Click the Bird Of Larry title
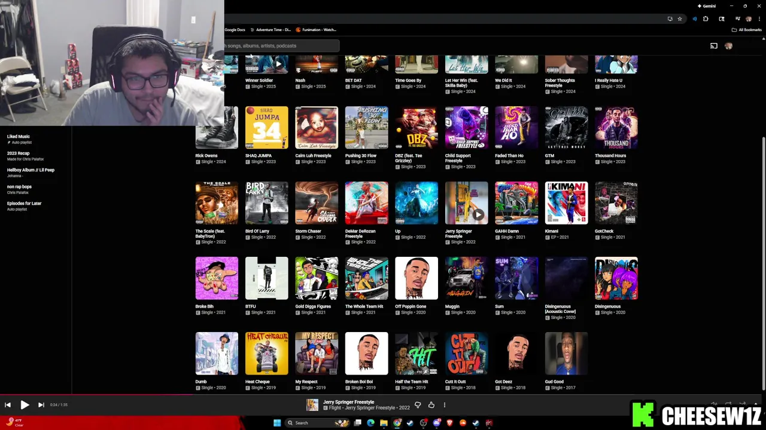This screenshot has height=430, width=766. click(257, 231)
